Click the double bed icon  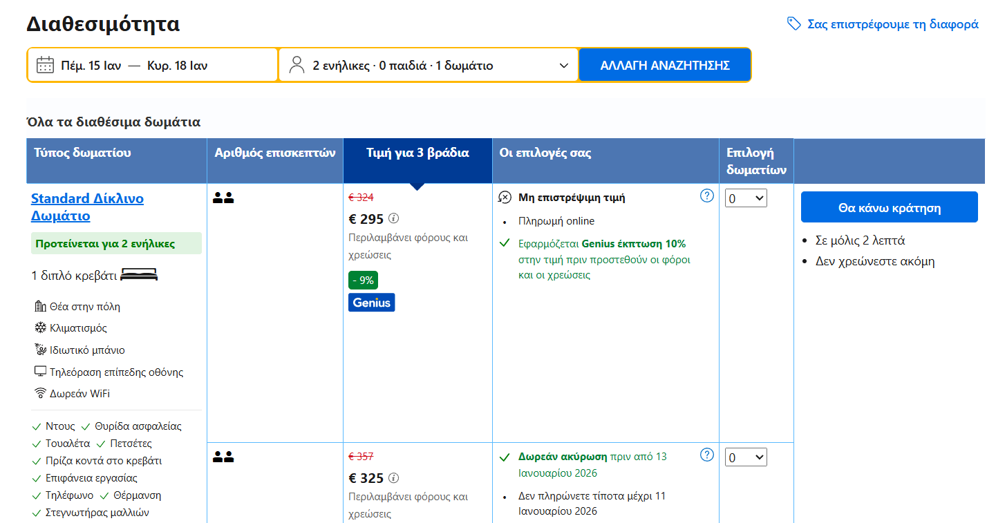(139, 275)
